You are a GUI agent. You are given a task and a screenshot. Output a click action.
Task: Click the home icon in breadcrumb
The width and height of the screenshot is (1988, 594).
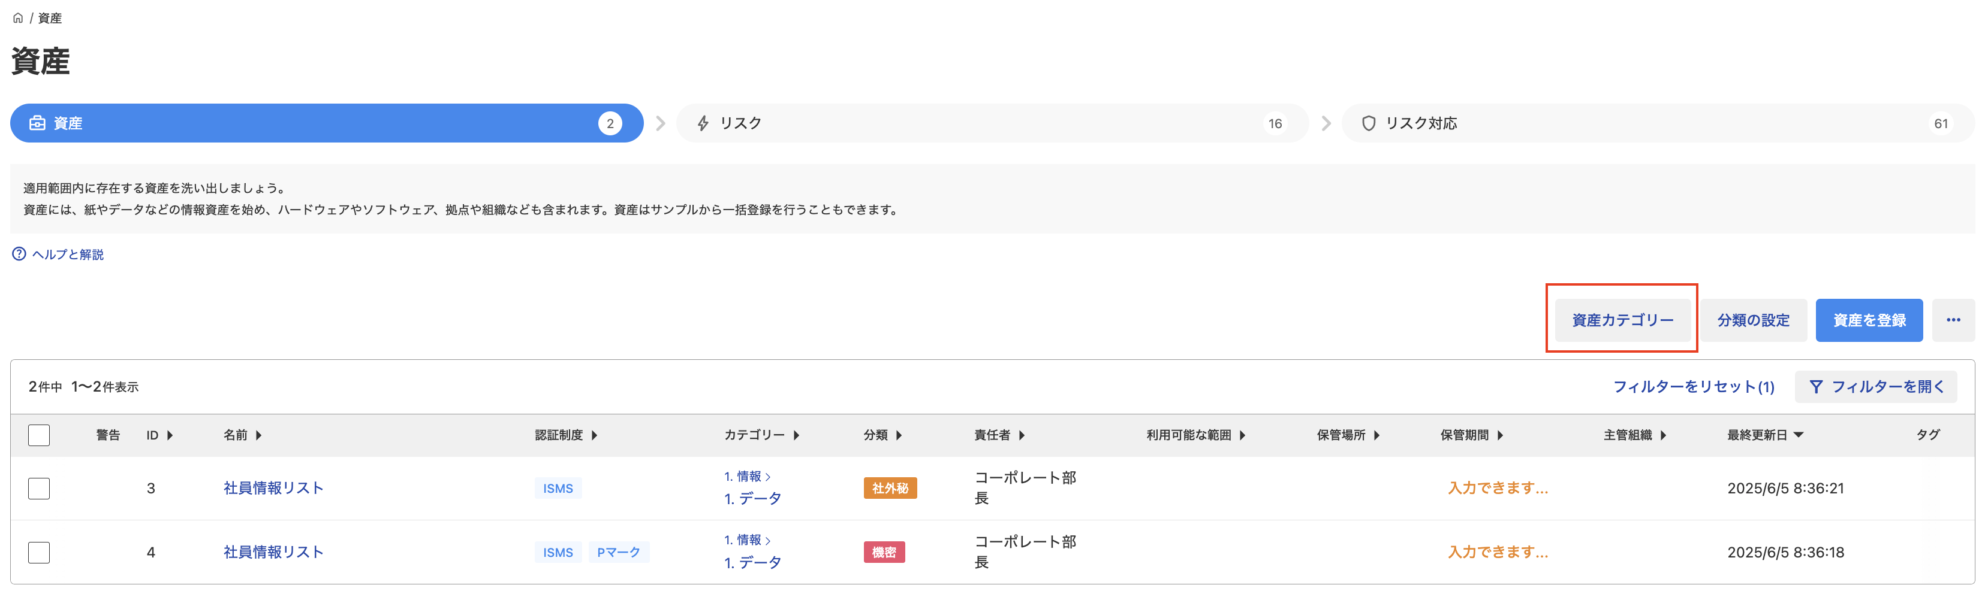pyautogui.click(x=18, y=18)
